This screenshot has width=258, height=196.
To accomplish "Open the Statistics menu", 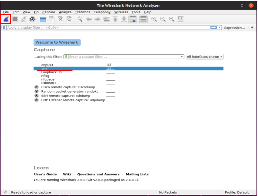I will click(82, 12).
